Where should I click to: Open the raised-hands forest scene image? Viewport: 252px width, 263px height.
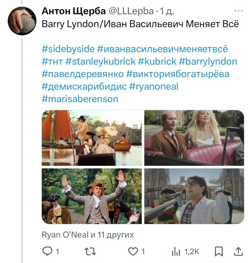point(92,196)
